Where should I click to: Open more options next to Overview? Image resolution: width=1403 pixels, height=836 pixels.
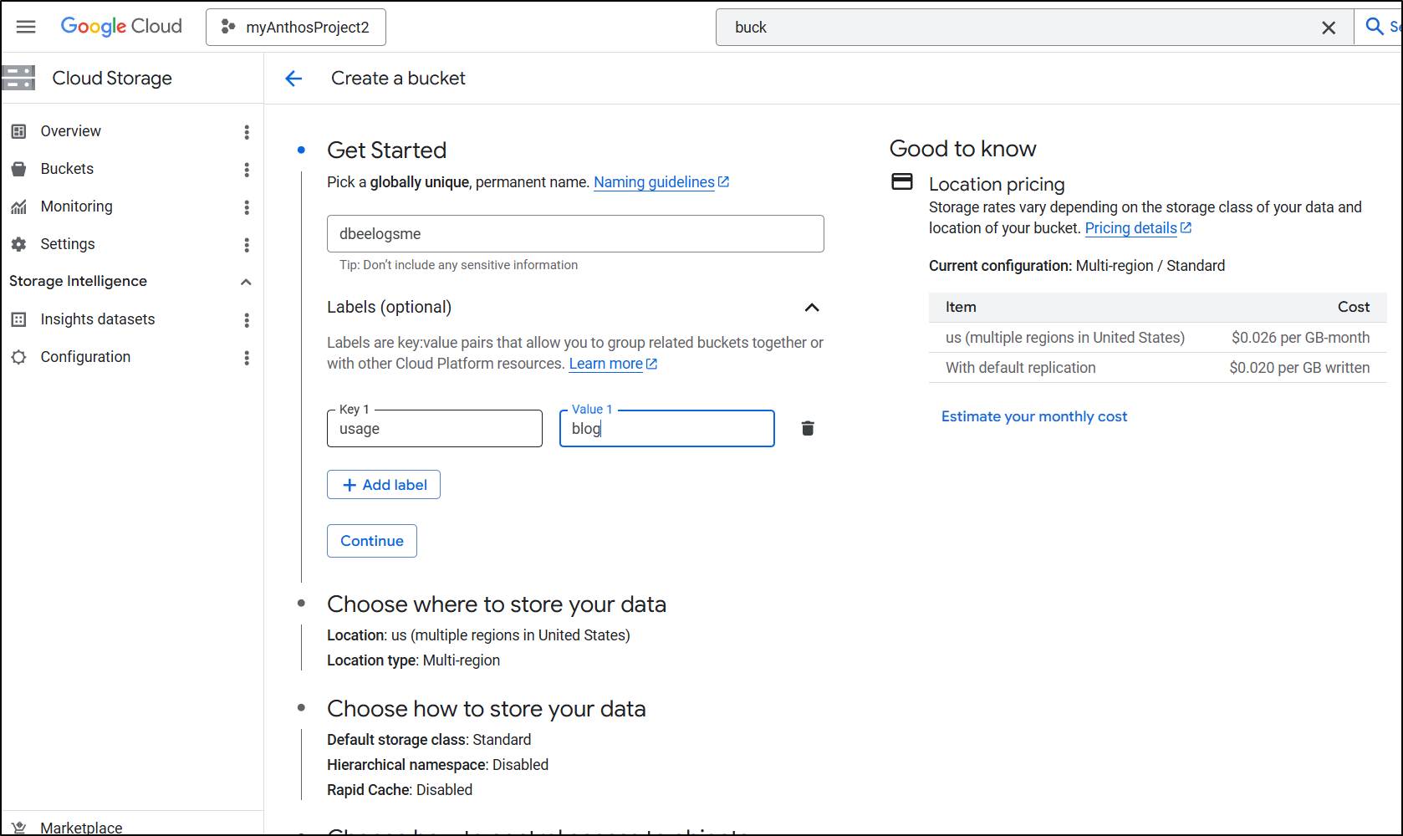pos(247,132)
